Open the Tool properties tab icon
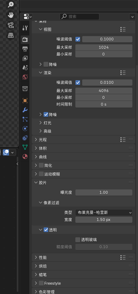Screen dimensions: 138x294 click(25, 28)
